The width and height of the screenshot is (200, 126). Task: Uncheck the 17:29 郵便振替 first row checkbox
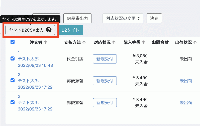(13, 81)
